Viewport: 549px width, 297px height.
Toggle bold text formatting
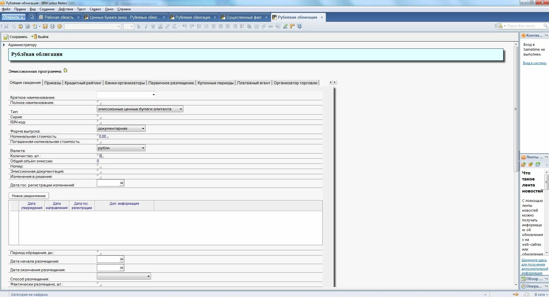coord(139,26)
